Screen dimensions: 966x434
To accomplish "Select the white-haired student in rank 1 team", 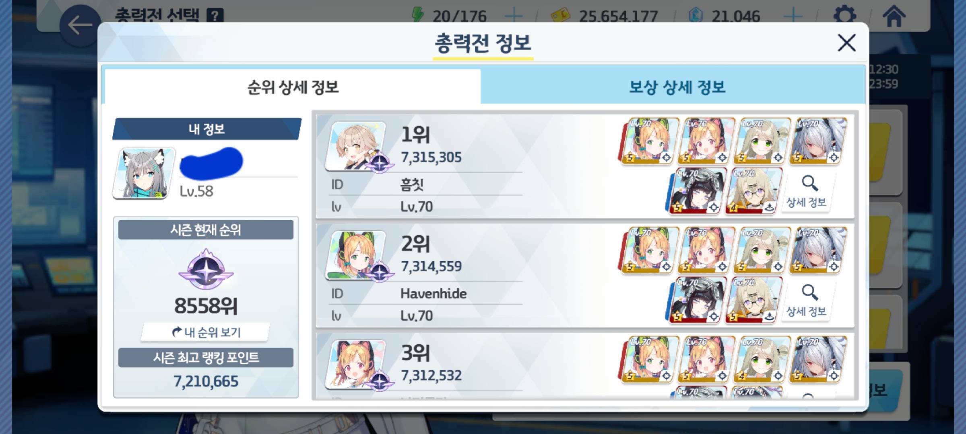I will point(817,141).
